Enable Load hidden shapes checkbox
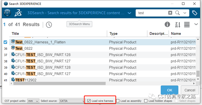The image size is (202, 105). click(146, 101)
